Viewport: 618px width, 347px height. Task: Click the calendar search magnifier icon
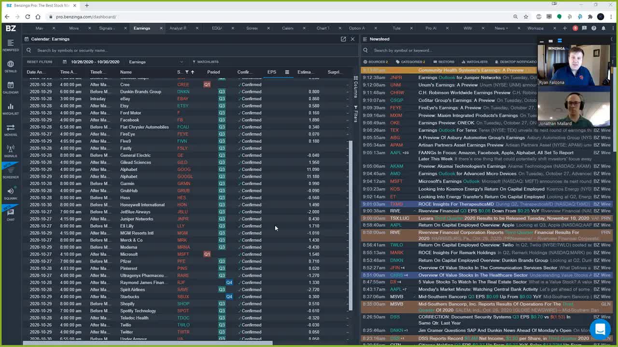point(28,50)
